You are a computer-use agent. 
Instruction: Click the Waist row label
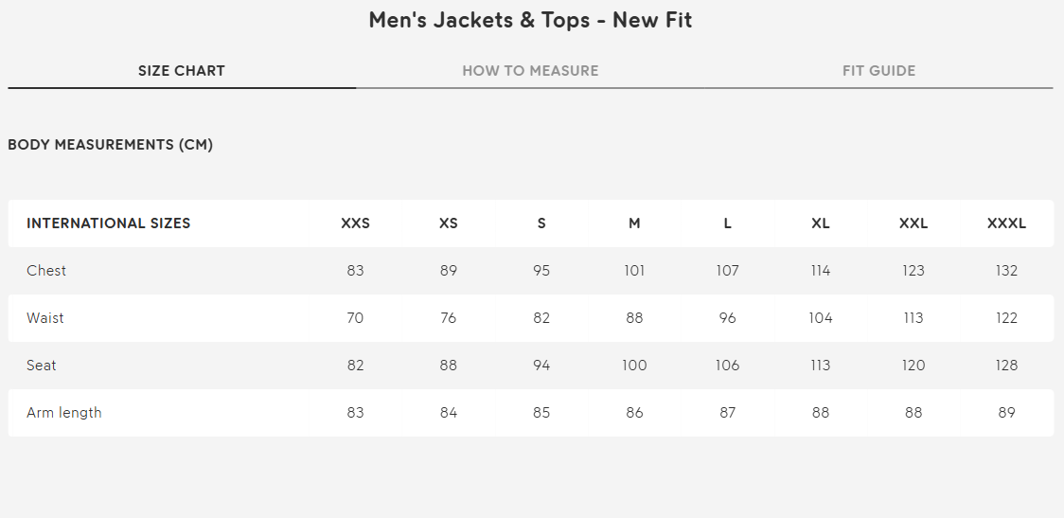tap(45, 318)
